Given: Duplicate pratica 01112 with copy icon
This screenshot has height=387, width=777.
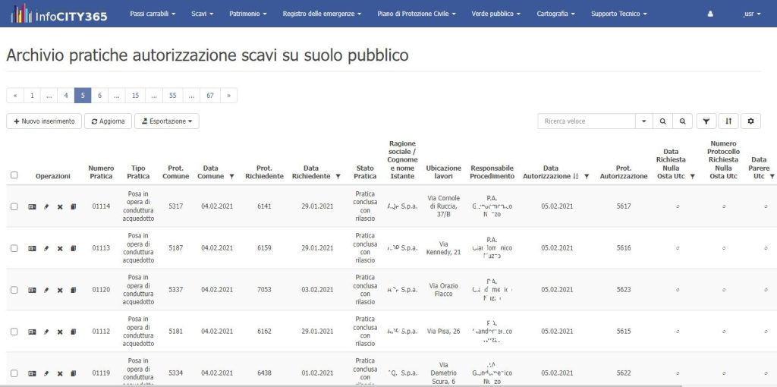Looking at the screenshot, I should (x=74, y=332).
